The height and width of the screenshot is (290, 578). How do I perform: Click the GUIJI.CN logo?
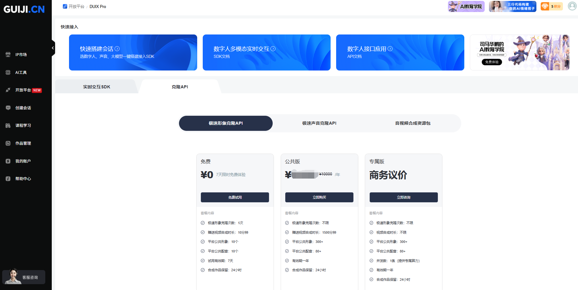tap(24, 9)
